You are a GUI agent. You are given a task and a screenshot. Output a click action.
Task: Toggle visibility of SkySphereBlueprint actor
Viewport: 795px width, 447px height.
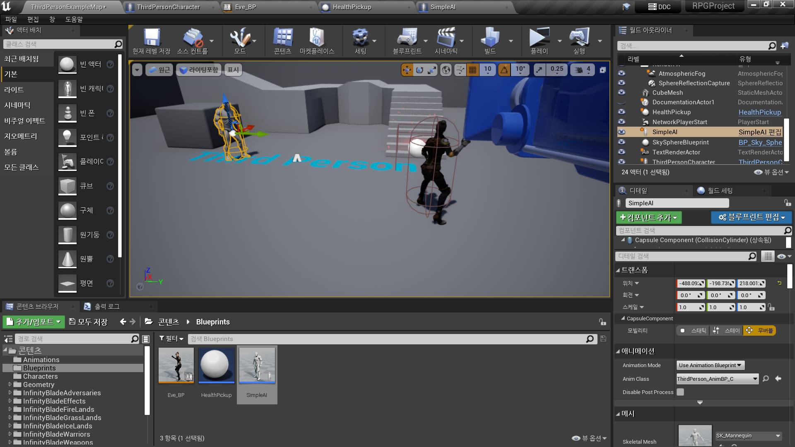622,142
